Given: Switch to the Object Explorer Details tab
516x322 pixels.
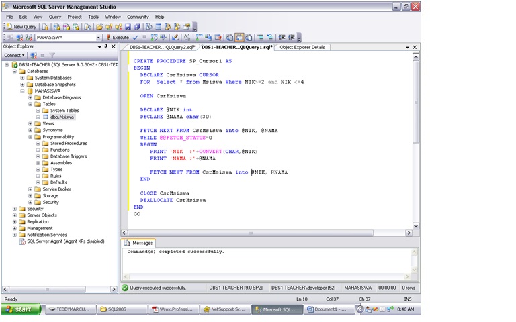Looking at the screenshot, I should (x=302, y=48).
